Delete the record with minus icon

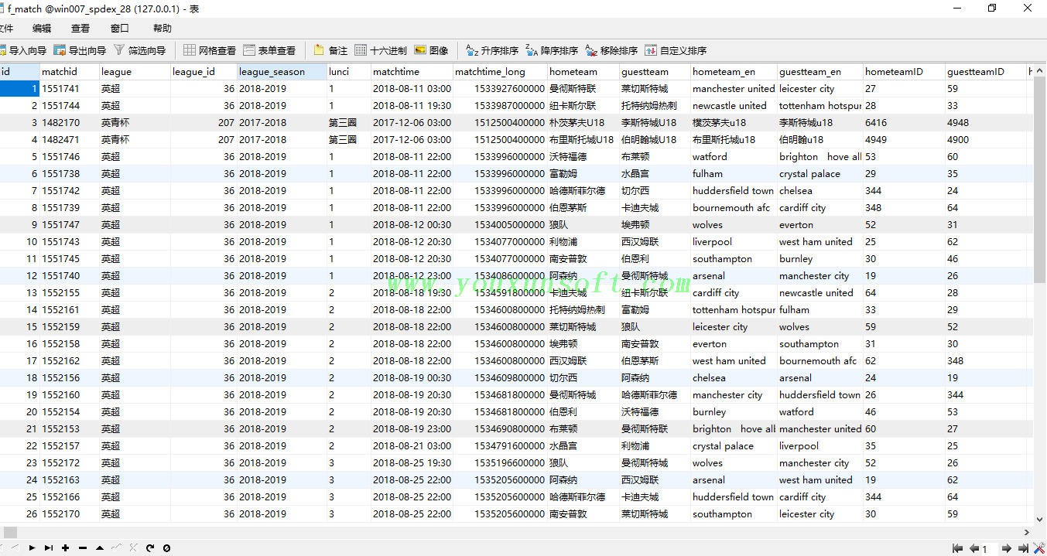(x=83, y=547)
